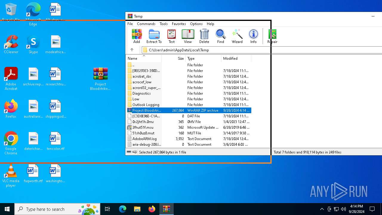382x215 pixels.
Task: Select the 51sh0uz0.mut file
Action: coord(189,133)
